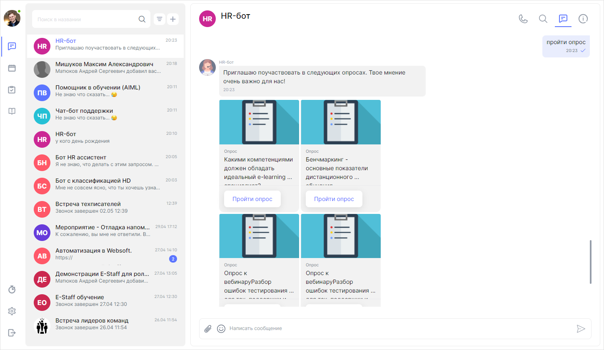Open in-chat search with the magnifier icon
Image resolution: width=604 pixels, height=350 pixels.
543,19
